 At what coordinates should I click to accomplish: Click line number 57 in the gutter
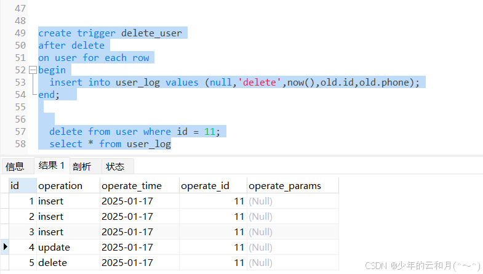pyautogui.click(x=20, y=132)
